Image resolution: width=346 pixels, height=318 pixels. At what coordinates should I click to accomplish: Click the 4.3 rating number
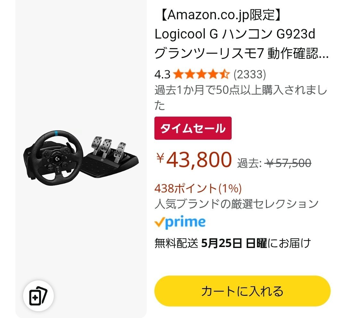tap(162, 74)
